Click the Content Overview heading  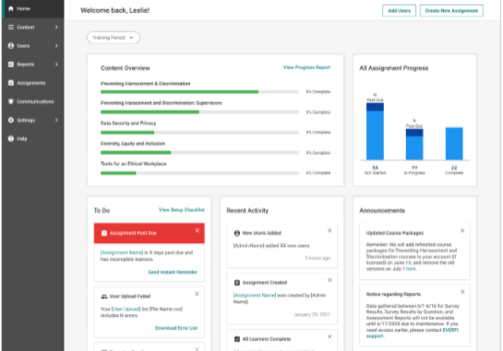(x=126, y=68)
